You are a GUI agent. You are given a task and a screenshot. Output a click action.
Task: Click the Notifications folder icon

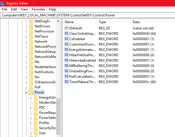[x=31, y=72]
